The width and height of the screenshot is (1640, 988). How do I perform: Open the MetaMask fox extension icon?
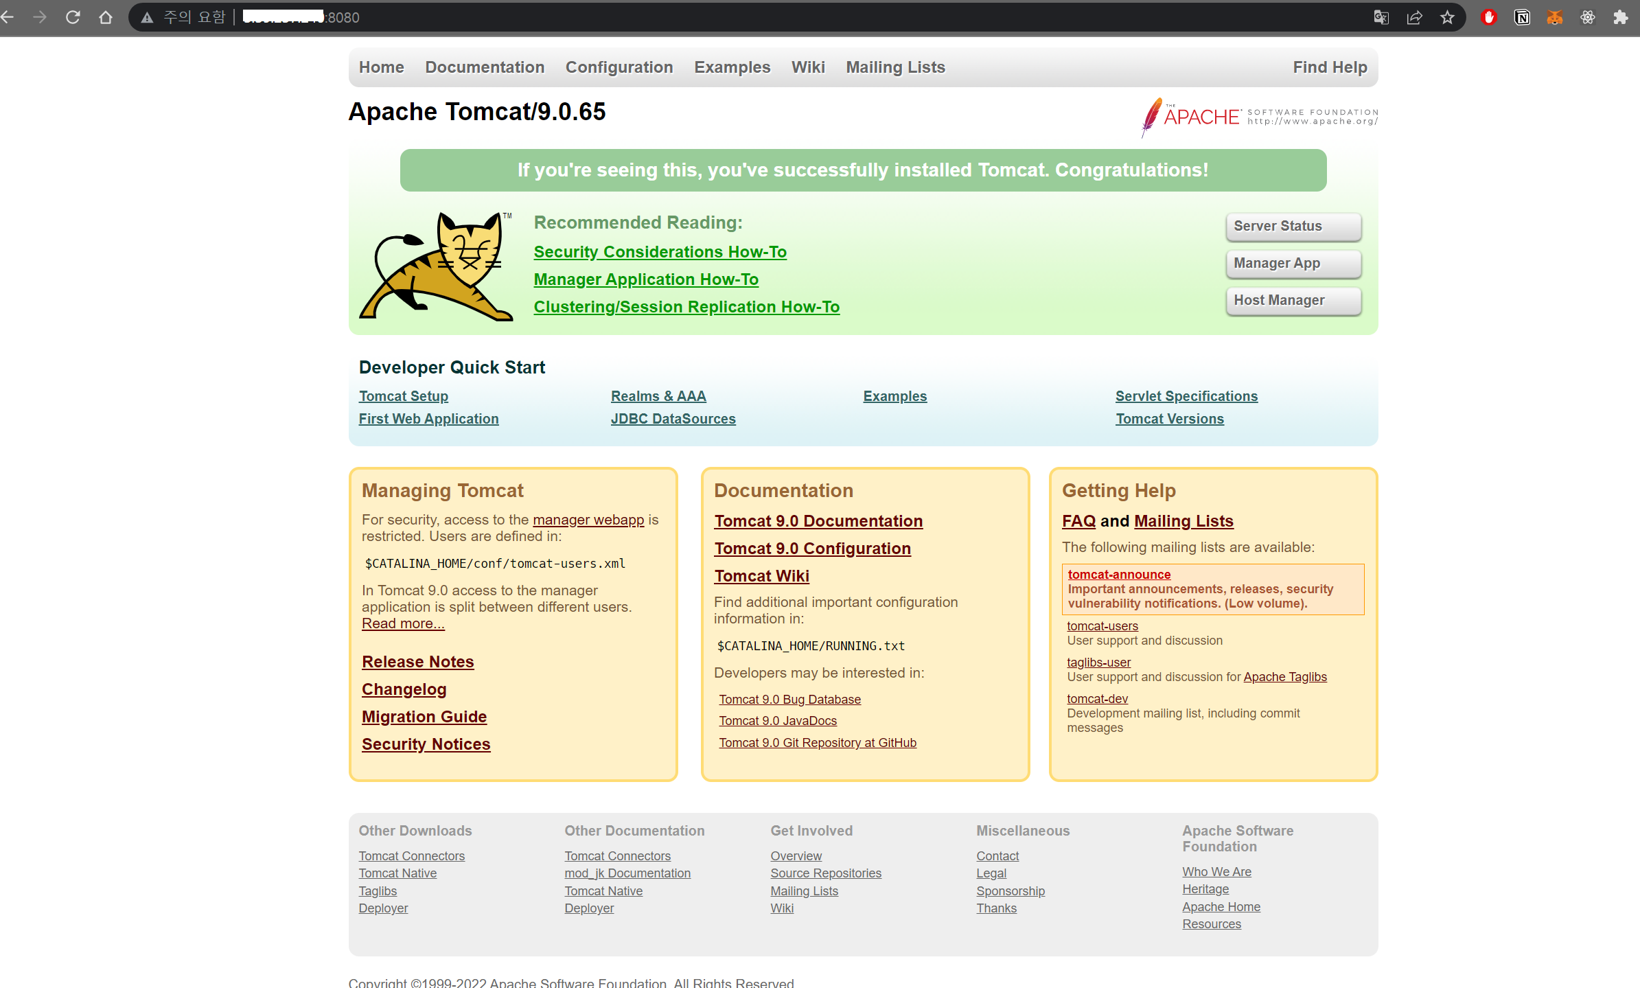pyautogui.click(x=1555, y=17)
